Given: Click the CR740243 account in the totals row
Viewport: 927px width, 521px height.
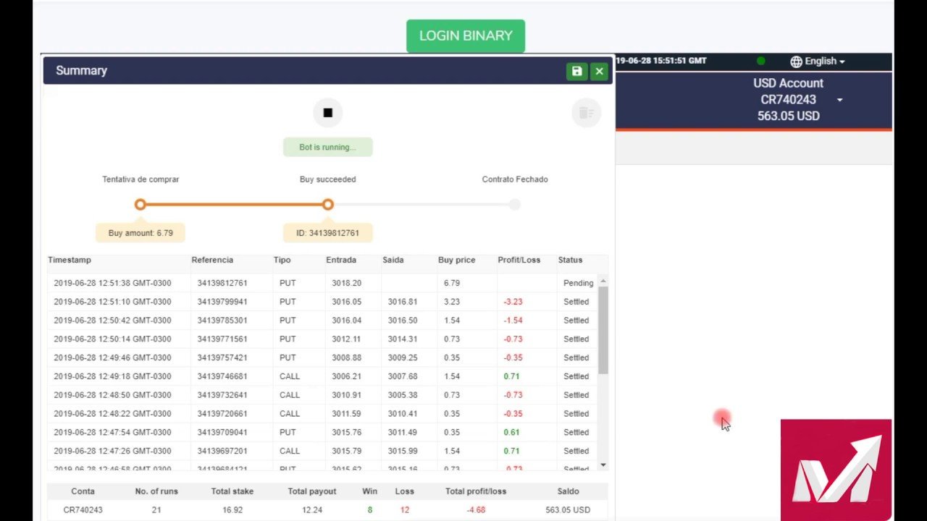Looking at the screenshot, I should 83,510.
